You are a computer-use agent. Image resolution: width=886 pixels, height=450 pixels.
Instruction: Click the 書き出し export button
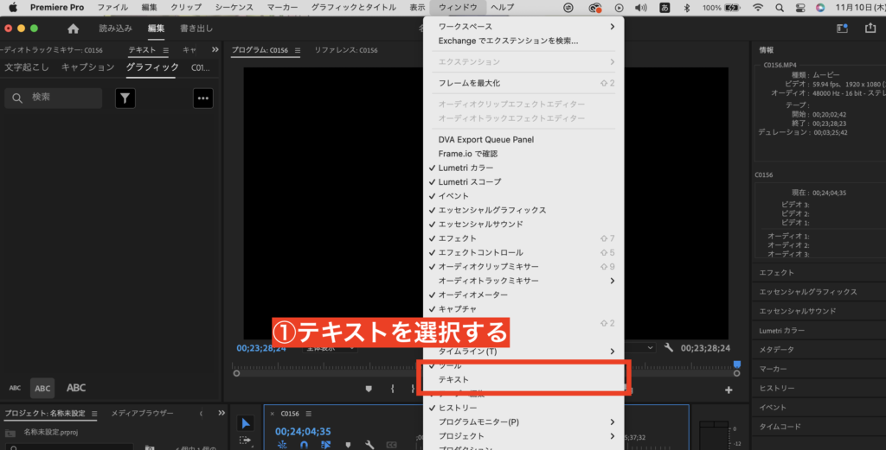(196, 28)
